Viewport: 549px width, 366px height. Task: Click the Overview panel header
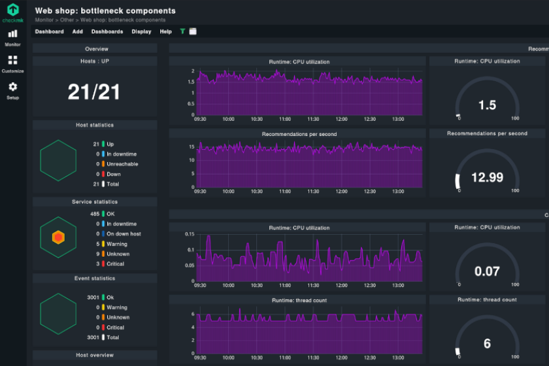point(95,48)
